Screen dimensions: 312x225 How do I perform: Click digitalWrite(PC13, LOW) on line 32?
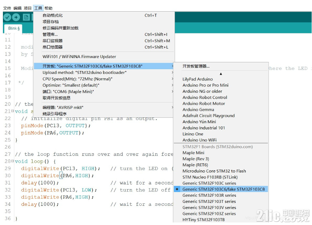click(x=59, y=190)
